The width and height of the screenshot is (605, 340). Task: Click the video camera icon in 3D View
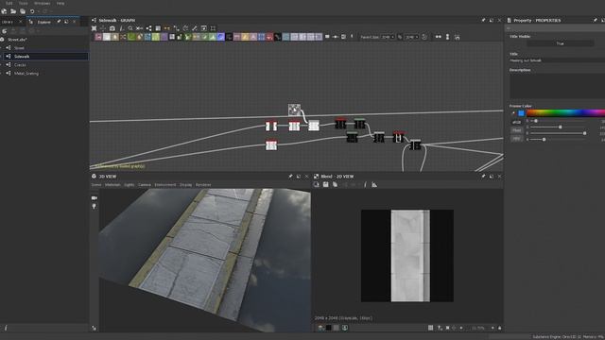coord(95,197)
